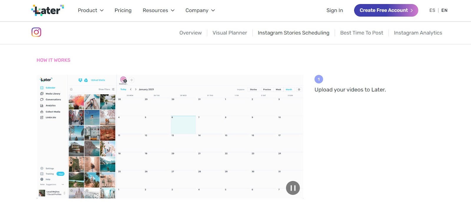This screenshot has height=211, width=471.
Task: Click the Dropbox import icon
Action: (x=80, y=80)
